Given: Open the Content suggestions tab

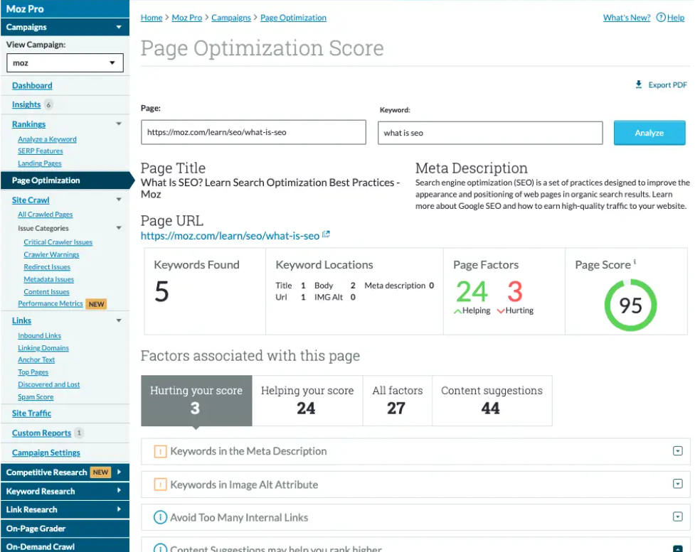Looking at the screenshot, I should pyautogui.click(x=492, y=401).
